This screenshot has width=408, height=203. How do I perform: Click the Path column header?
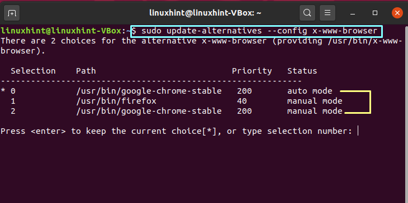coord(86,71)
